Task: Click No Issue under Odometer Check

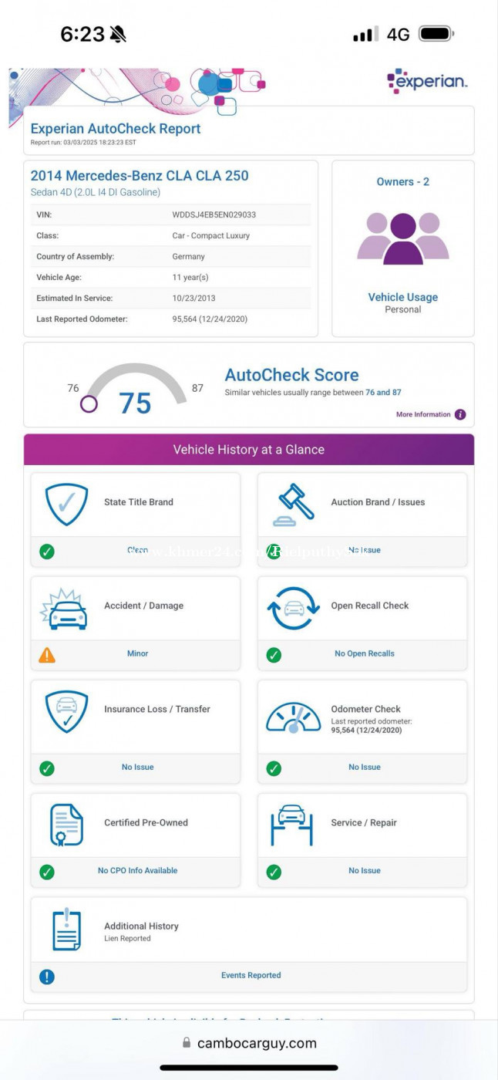Action: tap(365, 767)
